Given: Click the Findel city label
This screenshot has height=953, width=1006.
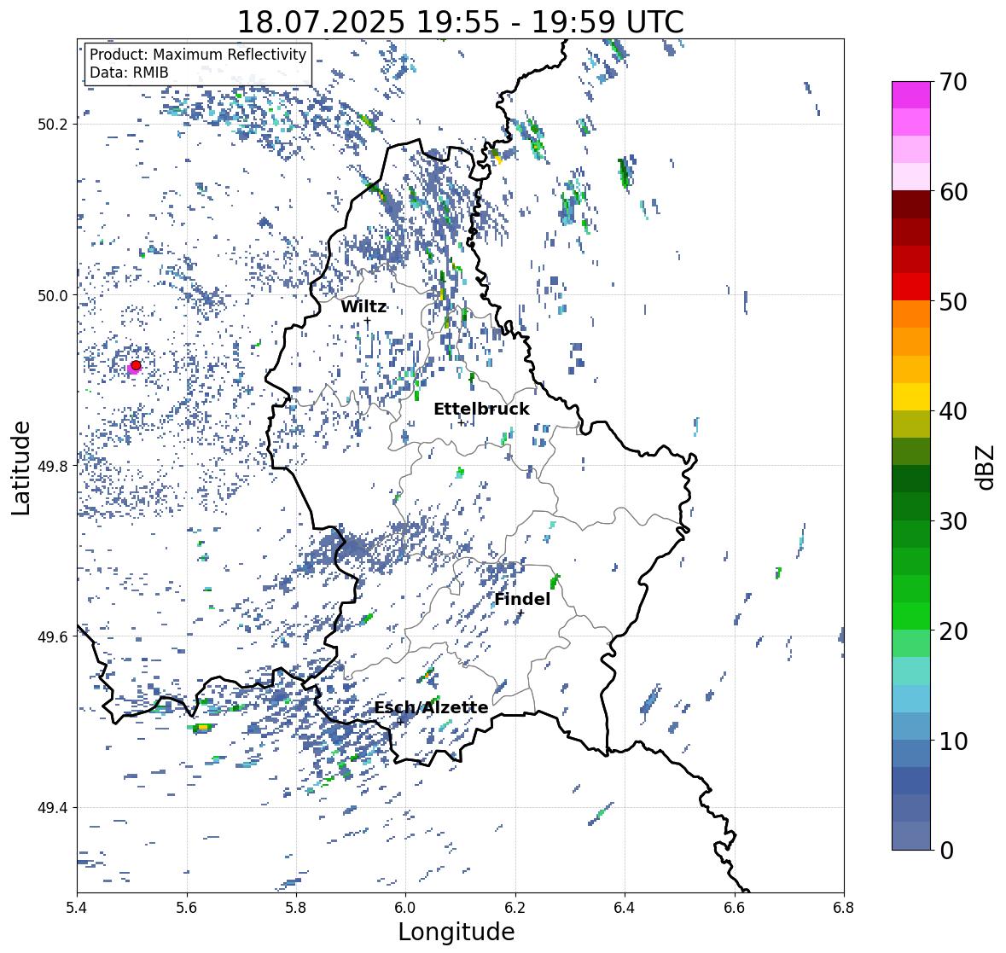Looking at the screenshot, I should click(522, 599).
